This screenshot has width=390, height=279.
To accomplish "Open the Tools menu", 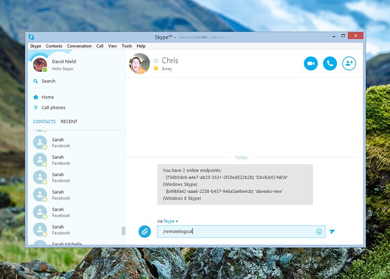I will tap(127, 46).
